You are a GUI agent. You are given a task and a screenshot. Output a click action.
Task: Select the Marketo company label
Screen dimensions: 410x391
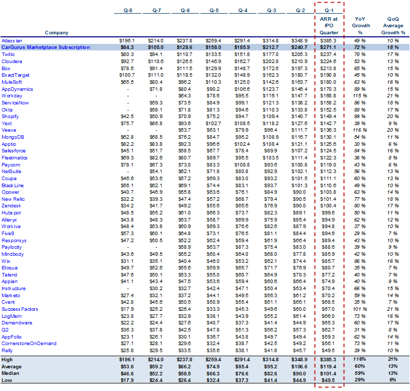11,296
